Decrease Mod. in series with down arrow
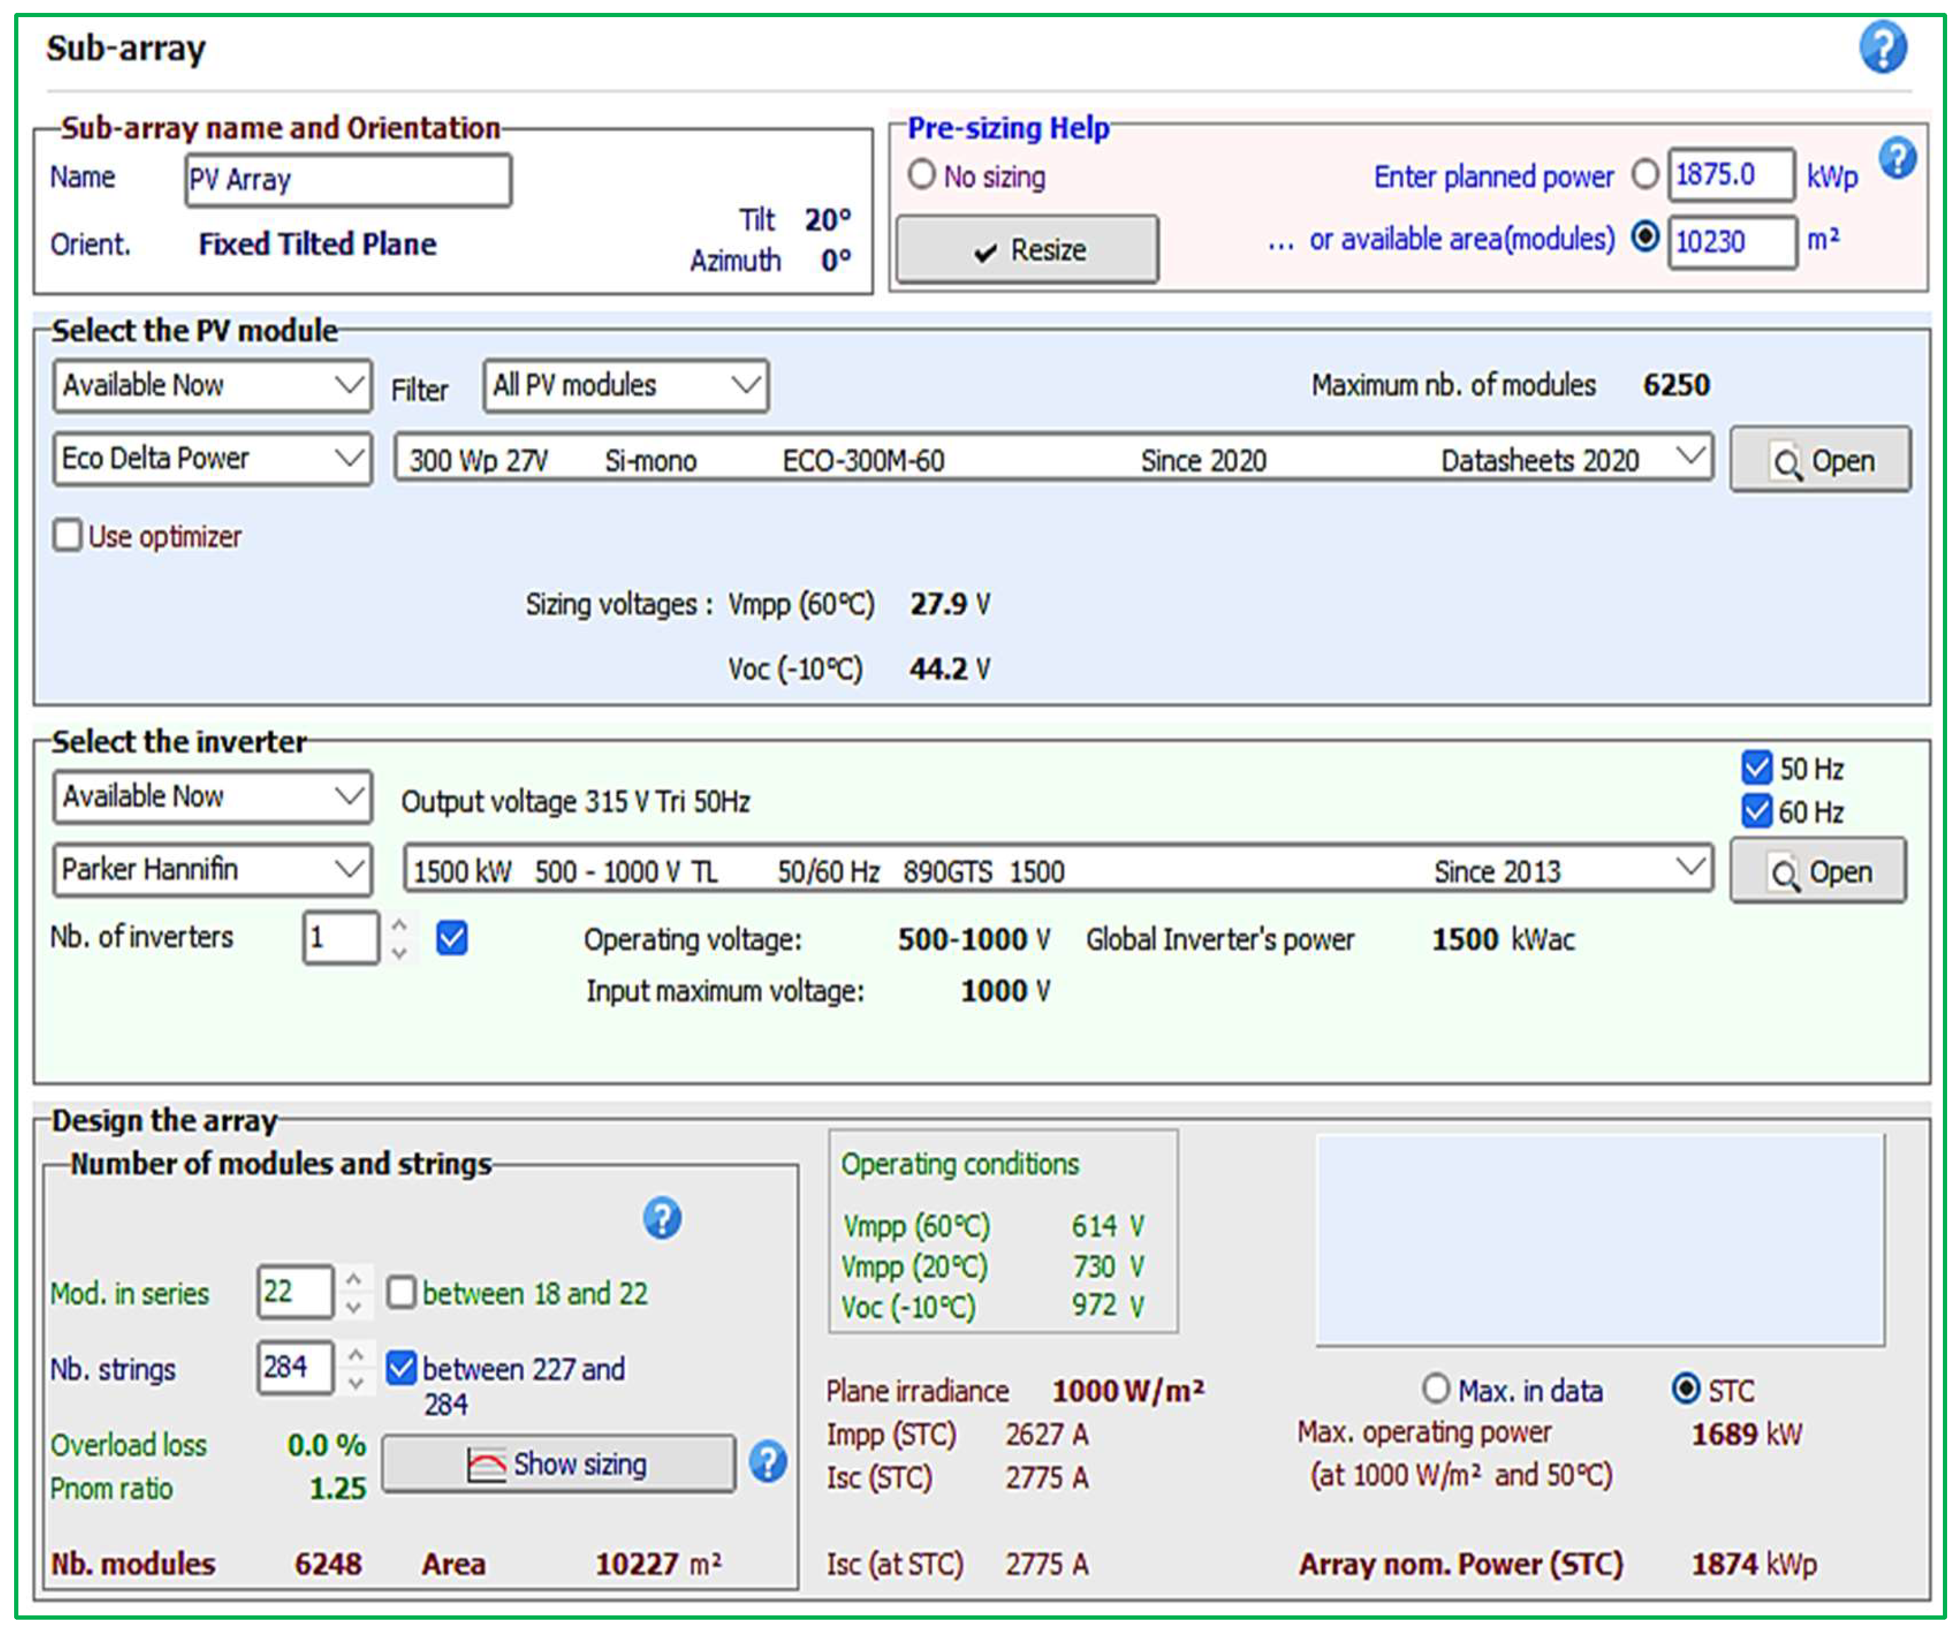Viewport: 1960px width, 1635px height. pyautogui.click(x=354, y=1307)
